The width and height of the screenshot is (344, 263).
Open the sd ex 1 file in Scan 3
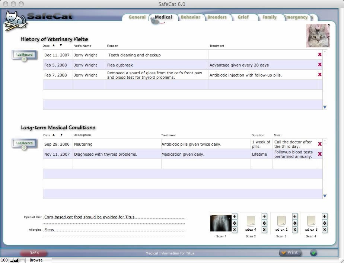(x=281, y=223)
